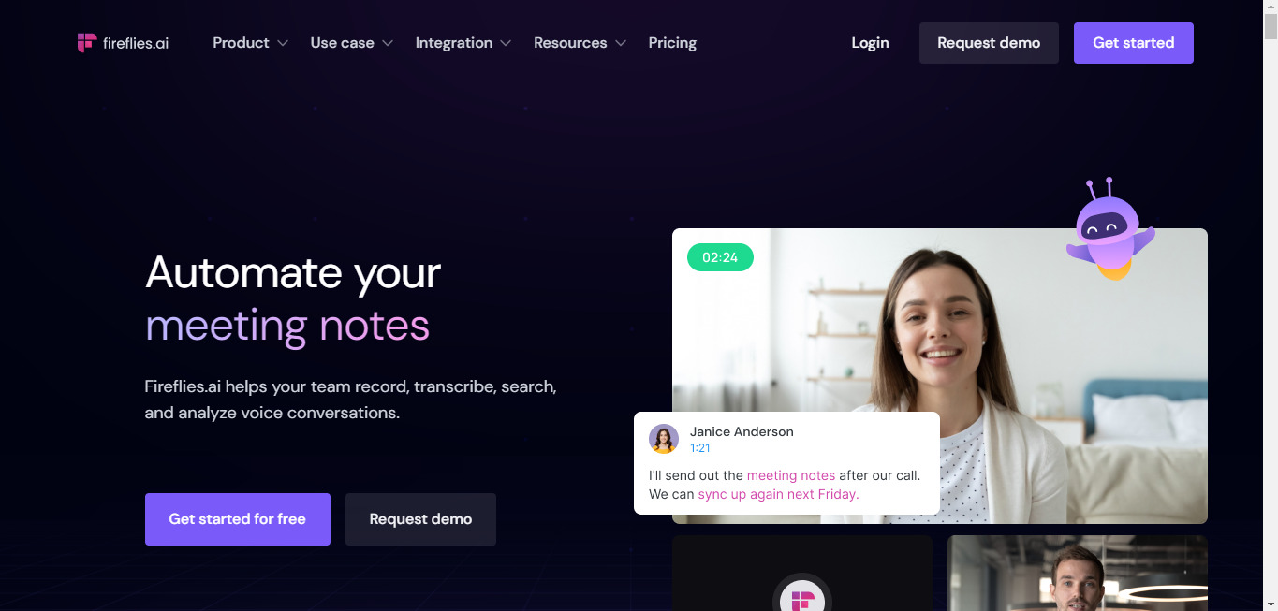Open the Resources menu chevron
1278x611 pixels.
pyautogui.click(x=621, y=43)
